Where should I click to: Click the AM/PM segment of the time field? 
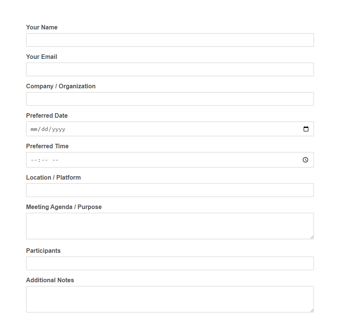pyautogui.click(x=55, y=160)
